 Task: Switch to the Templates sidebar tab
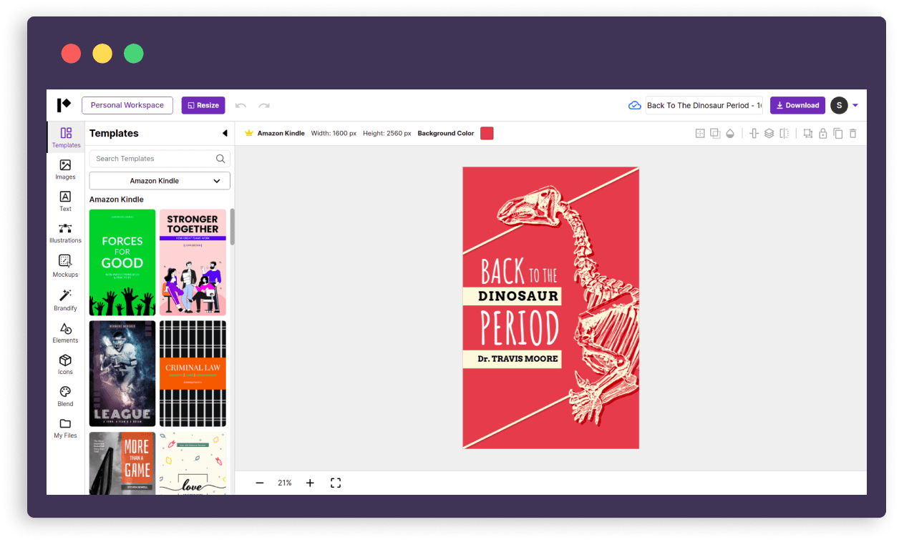(66, 137)
